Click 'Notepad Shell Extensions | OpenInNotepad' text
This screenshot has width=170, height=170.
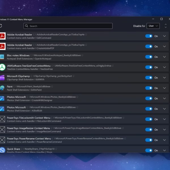(x=29, y=59)
